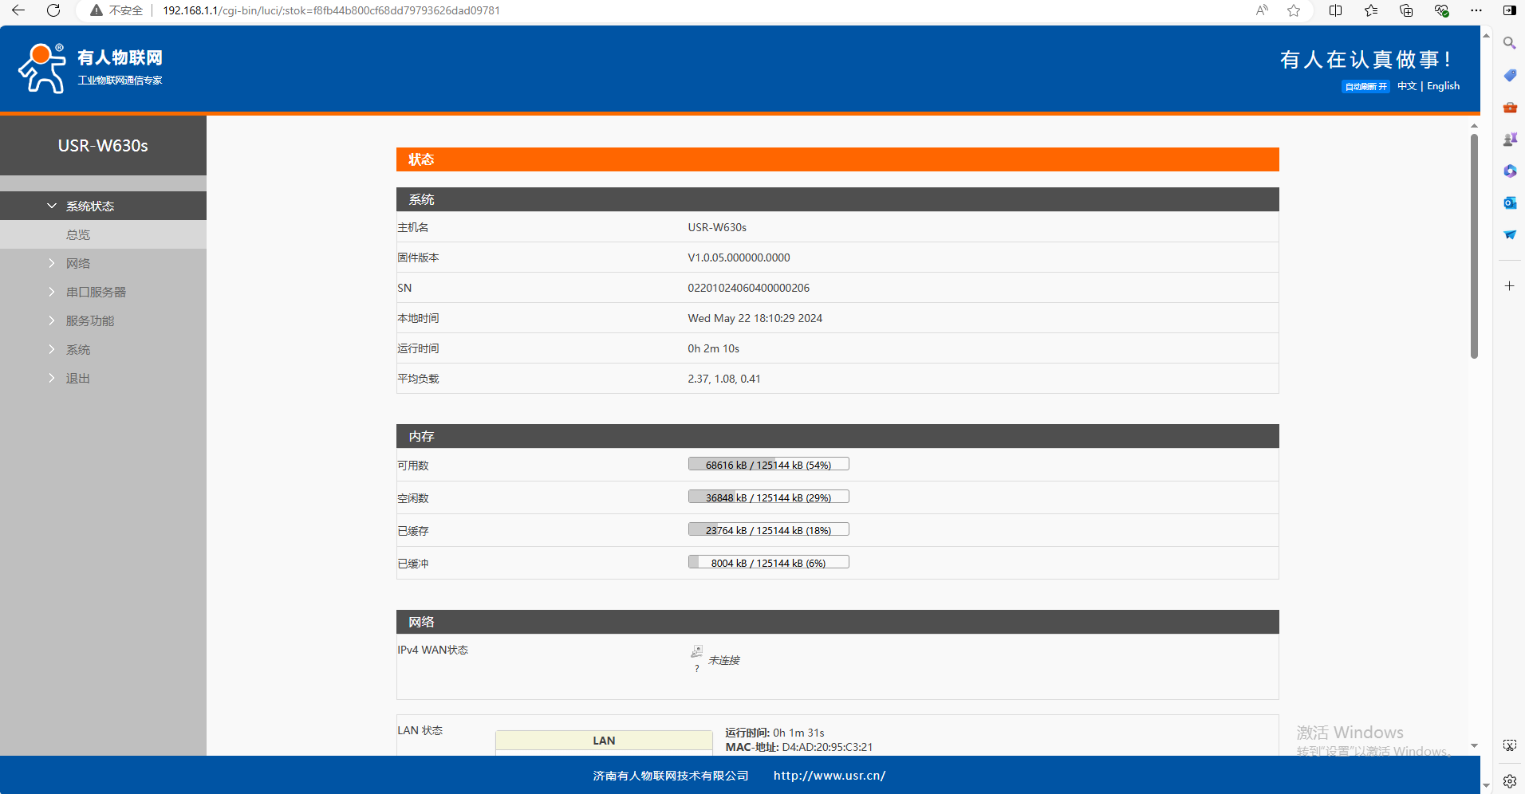Collapse the 系统状态 menu section

[x=89, y=206]
